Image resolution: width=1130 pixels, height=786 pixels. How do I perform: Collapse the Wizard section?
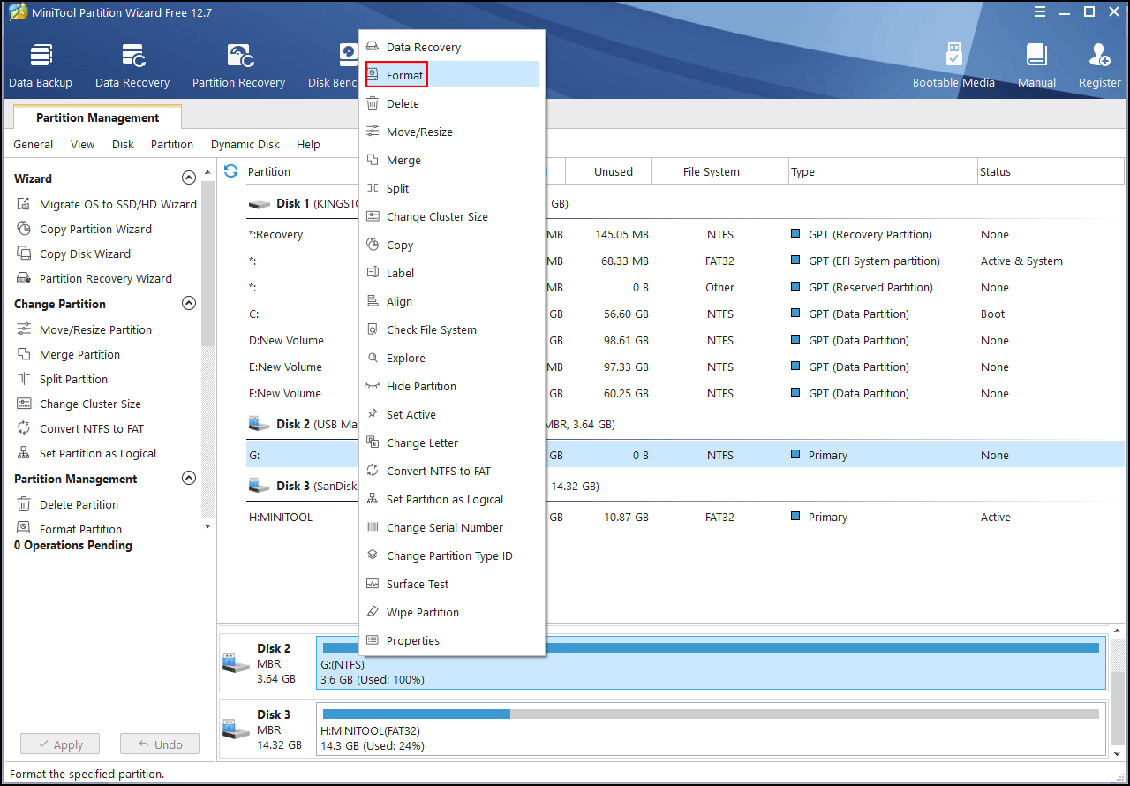pyautogui.click(x=188, y=178)
